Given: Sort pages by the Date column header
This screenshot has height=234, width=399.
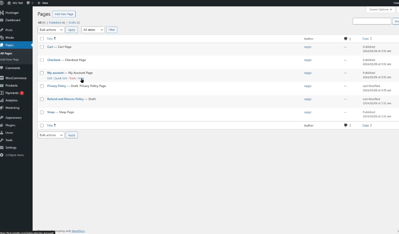Looking at the screenshot, I should pyautogui.click(x=365, y=39).
